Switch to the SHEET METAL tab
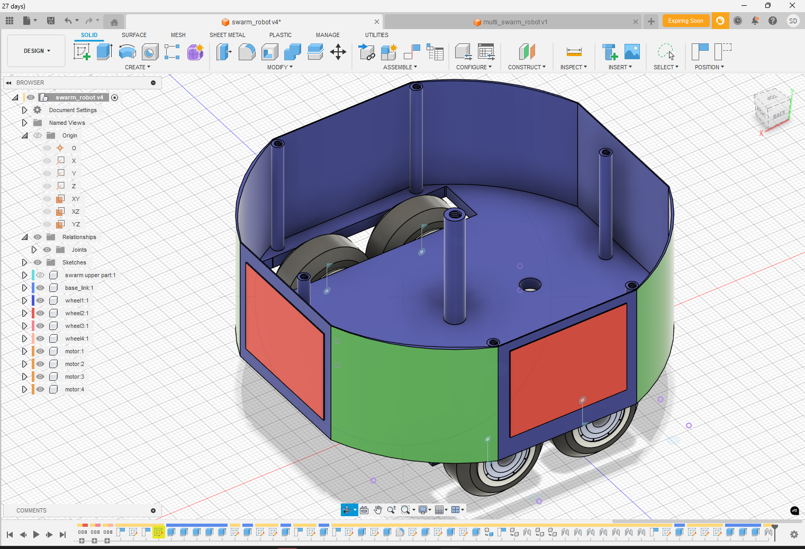The height and width of the screenshot is (549, 805). click(x=227, y=35)
